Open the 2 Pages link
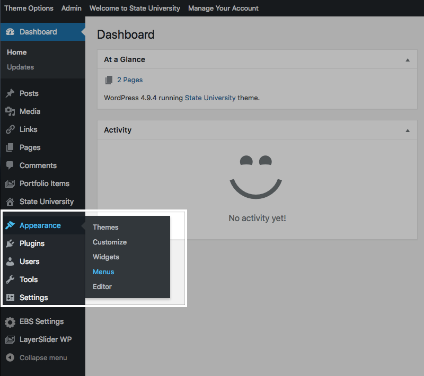 pyautogui.click(x=130, y=80)
